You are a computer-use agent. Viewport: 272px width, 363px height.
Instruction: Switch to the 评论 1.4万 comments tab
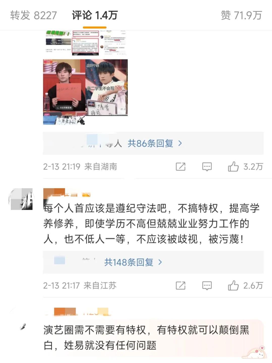(x=95, y=15)
